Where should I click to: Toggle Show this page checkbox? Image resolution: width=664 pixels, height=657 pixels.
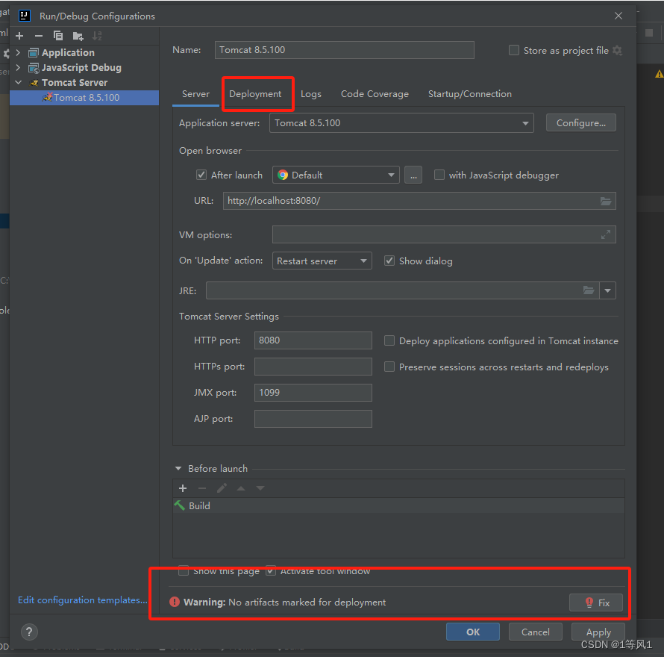tap(184, 570)
